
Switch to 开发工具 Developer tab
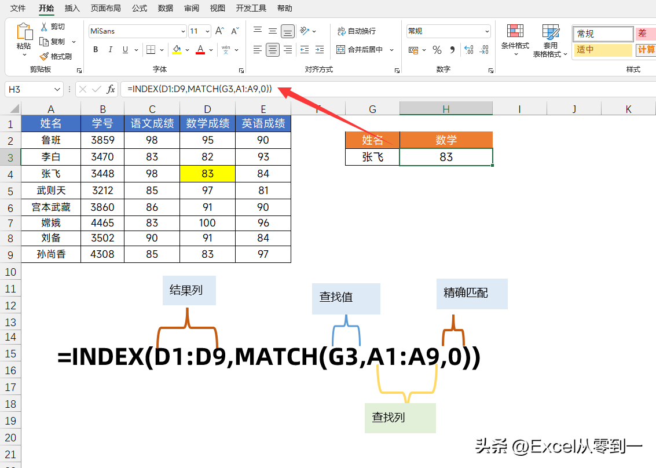point(251,8)
